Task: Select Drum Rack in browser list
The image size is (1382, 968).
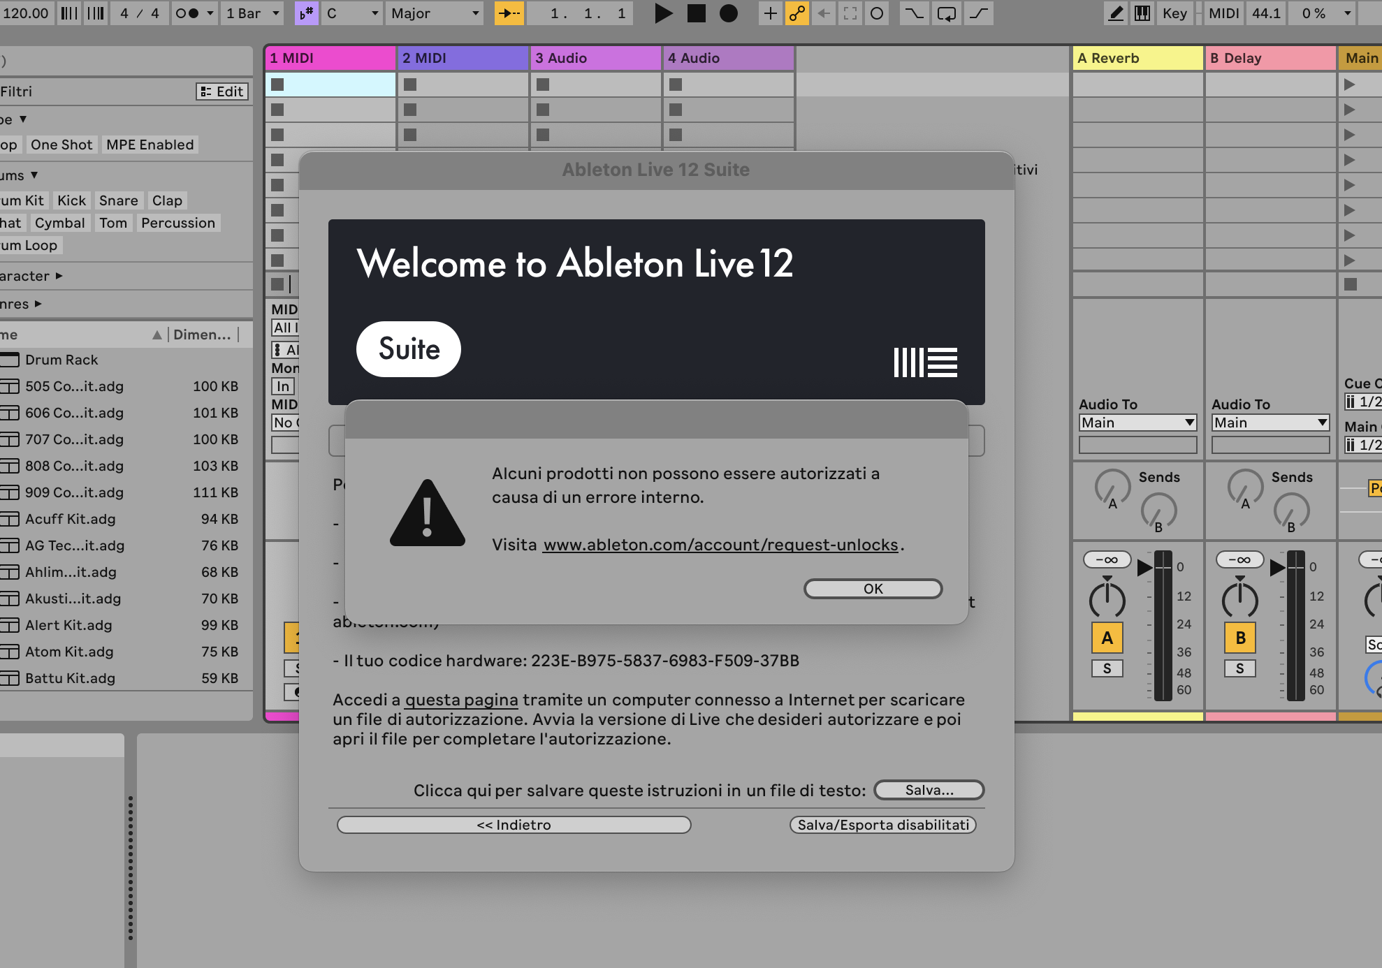Action: [x=126, y=360]
